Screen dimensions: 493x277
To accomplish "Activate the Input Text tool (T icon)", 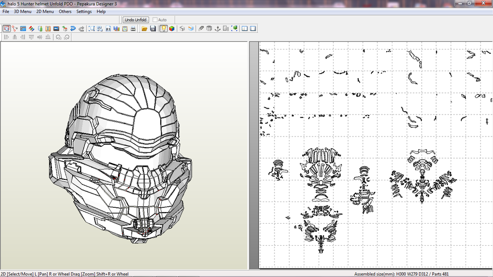I will tap(48, 28).
